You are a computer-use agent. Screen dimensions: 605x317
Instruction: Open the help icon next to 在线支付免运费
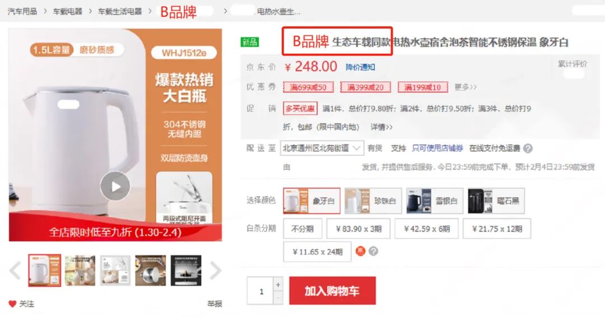[528, 148]
